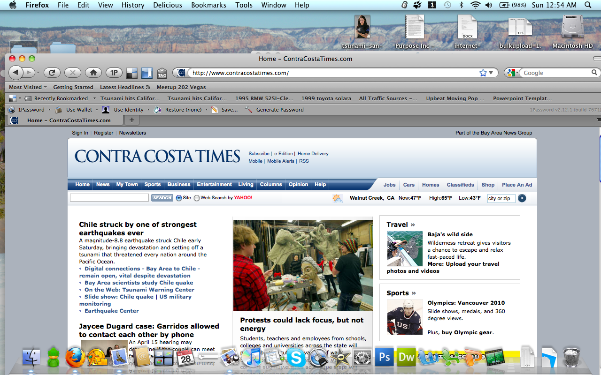Viewport: 601px width, 375px height.
Task: Open iCal calendar in the Dock
Action: tap(186, 358)
